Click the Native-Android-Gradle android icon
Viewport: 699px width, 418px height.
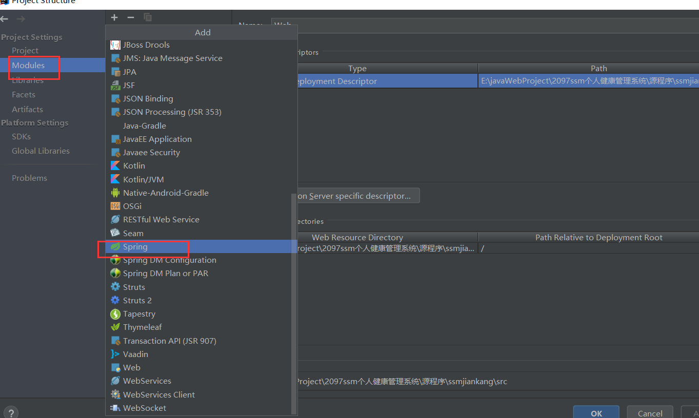coord(115,193)
